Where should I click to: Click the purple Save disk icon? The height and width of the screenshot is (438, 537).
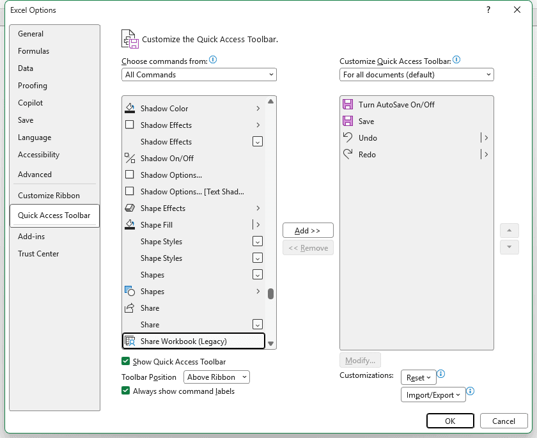[348, 121]
